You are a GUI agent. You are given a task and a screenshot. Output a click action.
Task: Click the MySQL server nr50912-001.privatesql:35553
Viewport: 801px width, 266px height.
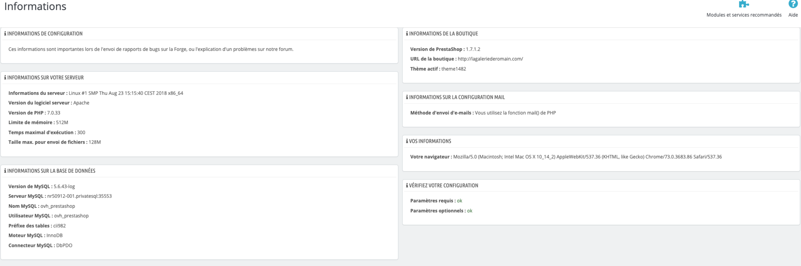(80, 196)
